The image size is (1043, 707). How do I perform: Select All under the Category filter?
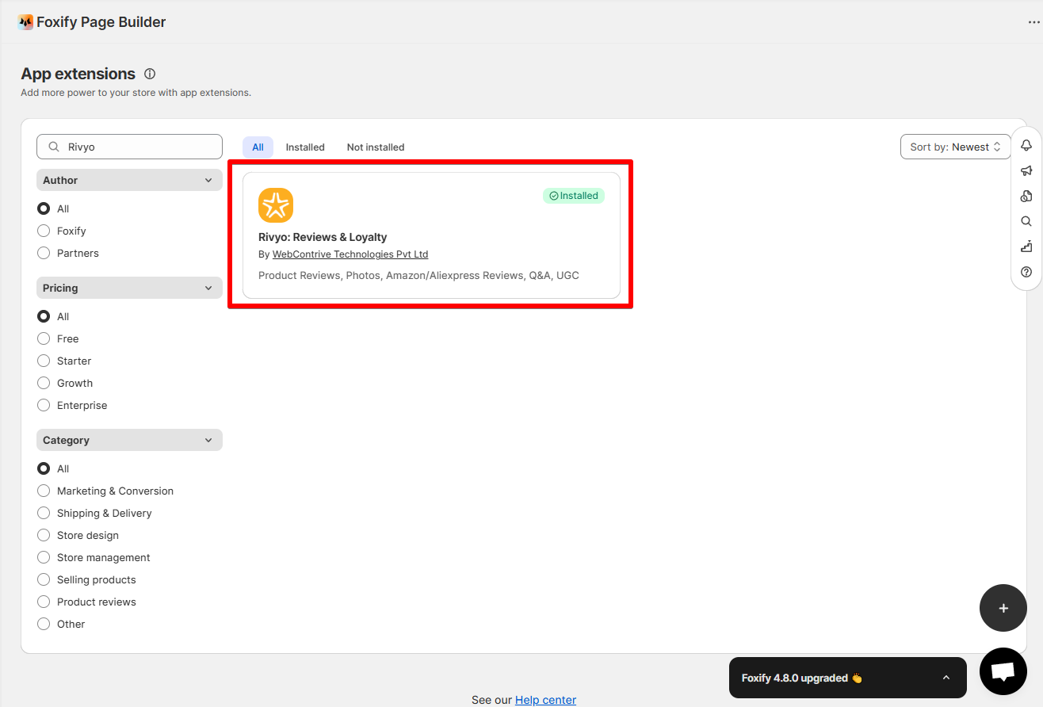[x=44, y=468]
